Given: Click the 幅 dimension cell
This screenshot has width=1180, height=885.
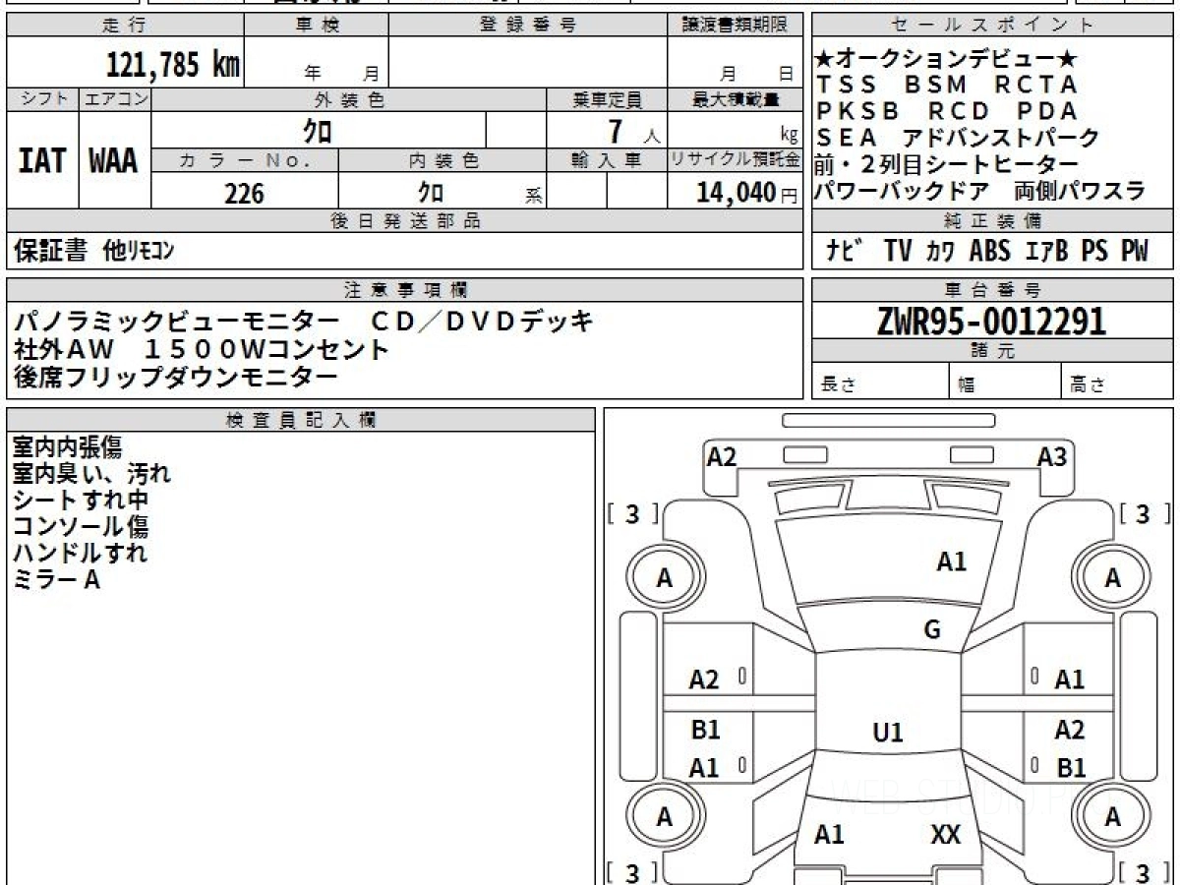Looking at the screenshot, I should (1006, 383).
